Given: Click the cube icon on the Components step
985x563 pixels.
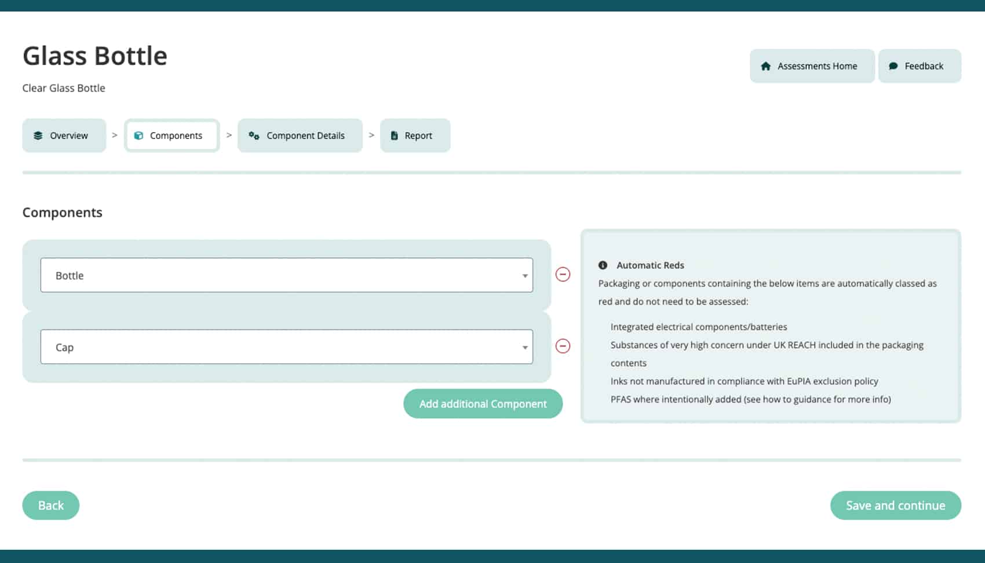Looking at the screenshot, I should click(138, 136).
